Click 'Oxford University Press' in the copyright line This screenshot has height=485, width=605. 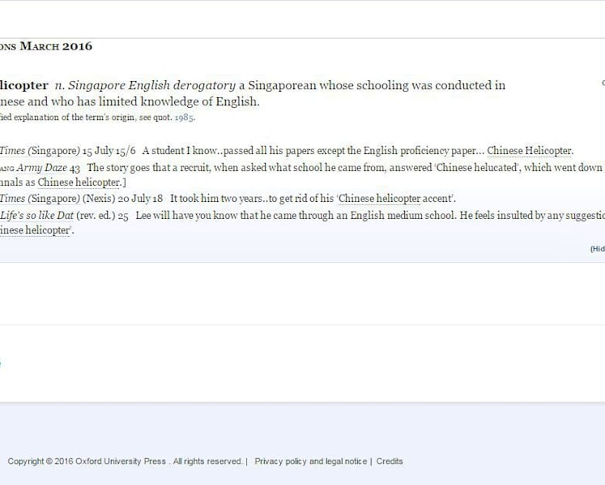[x=121, y=461]
